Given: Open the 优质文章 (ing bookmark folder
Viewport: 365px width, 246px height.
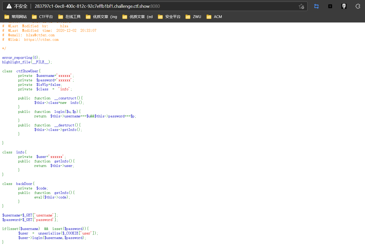Looking at the screenshot, I should coord(101,17).
